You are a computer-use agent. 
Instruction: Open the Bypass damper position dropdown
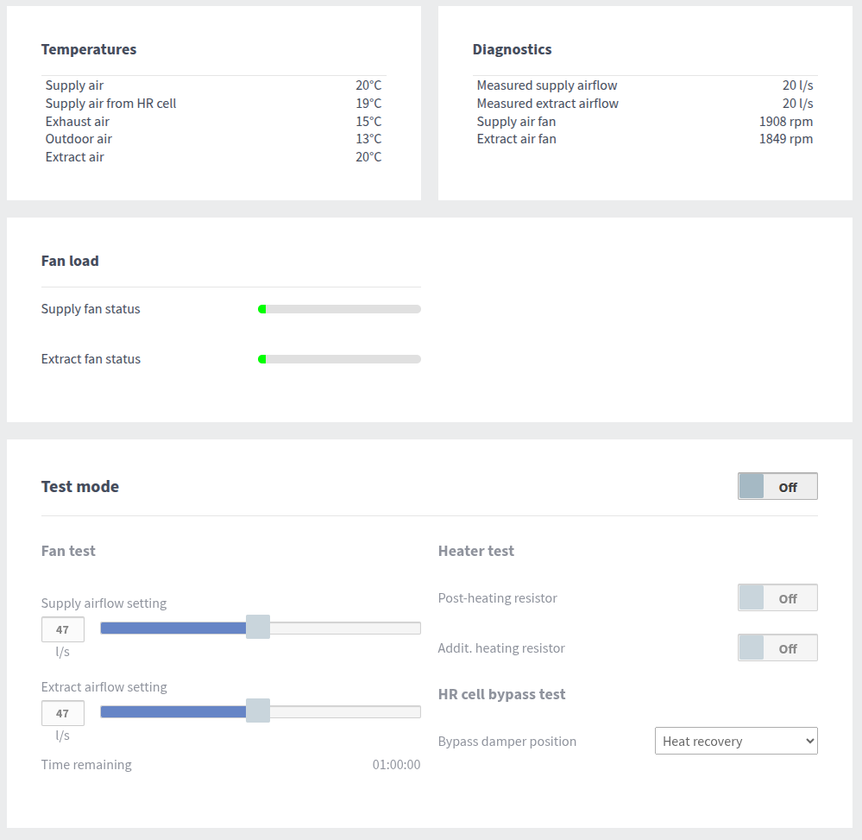click(735, 741)
